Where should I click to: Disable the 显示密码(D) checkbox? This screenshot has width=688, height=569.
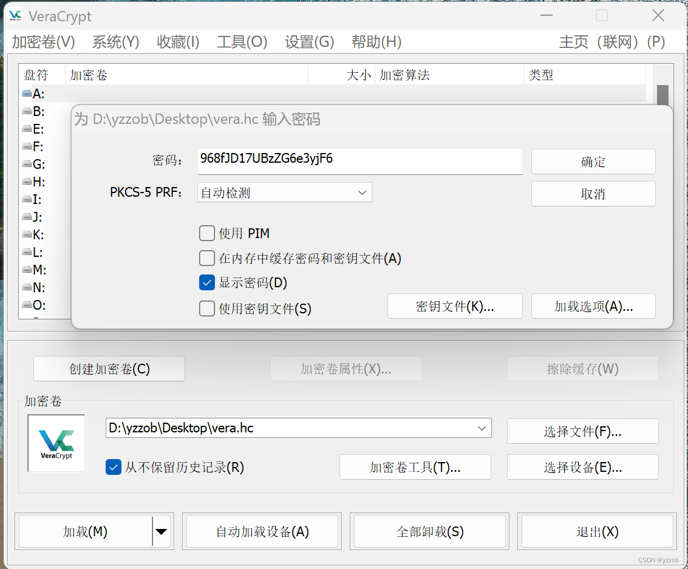(x=206, y=282)
